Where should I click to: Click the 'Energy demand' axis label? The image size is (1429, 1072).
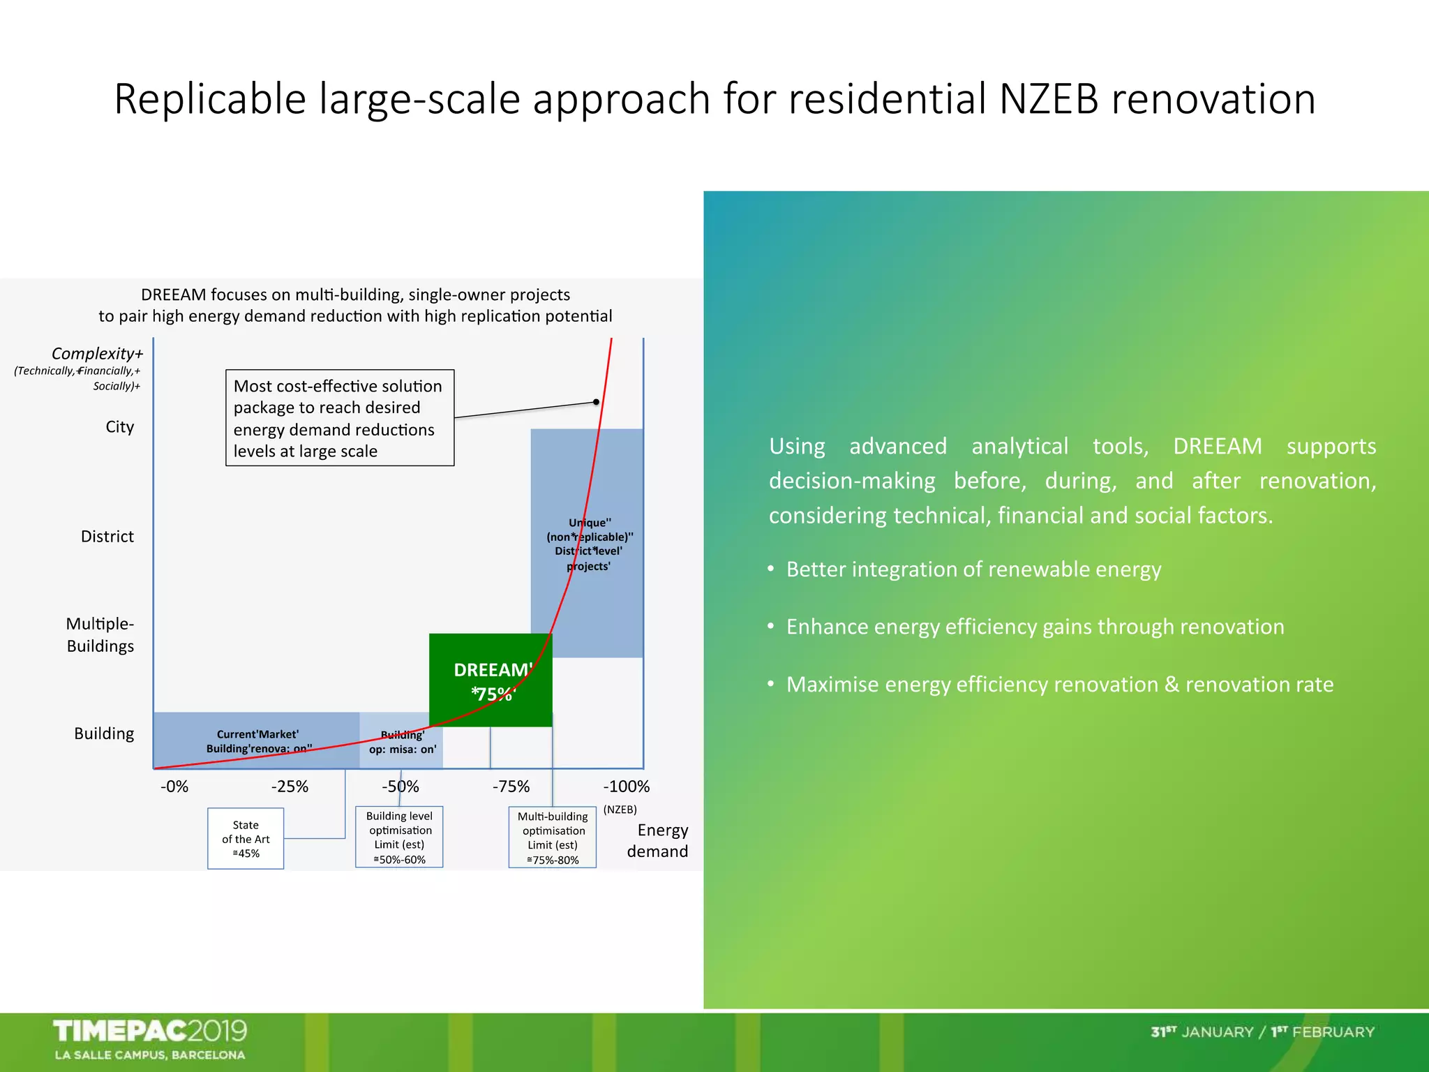(658, 841)
